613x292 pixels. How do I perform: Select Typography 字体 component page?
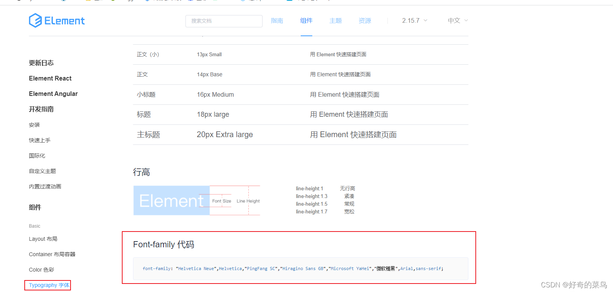[49, 285]
